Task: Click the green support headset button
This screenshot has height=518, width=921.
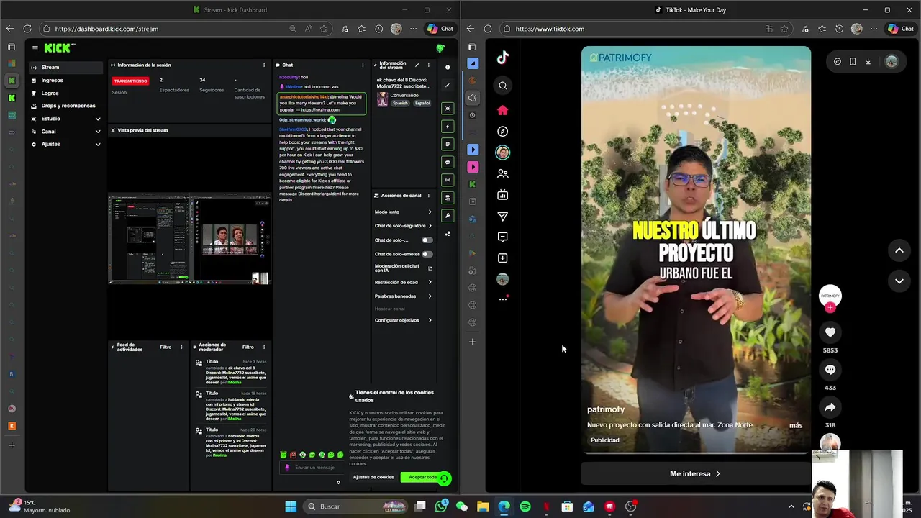Action: click(444, 478)
